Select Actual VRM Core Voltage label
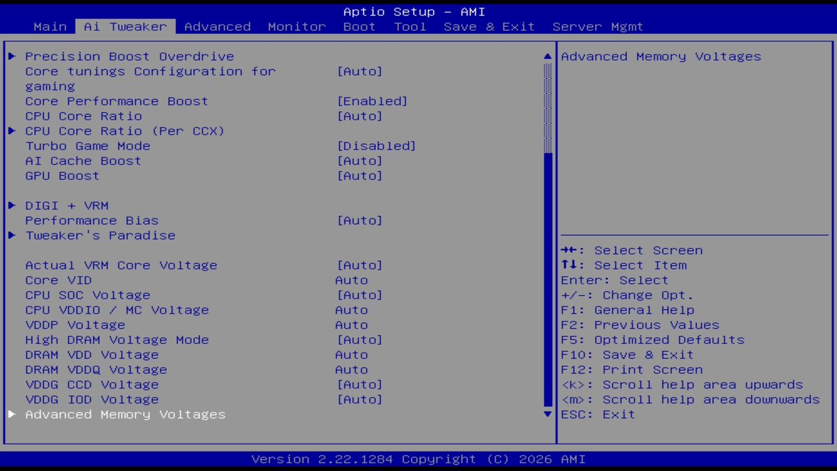Image resolution: width=837 pixels, height=471 pixels. click(121, 266)
